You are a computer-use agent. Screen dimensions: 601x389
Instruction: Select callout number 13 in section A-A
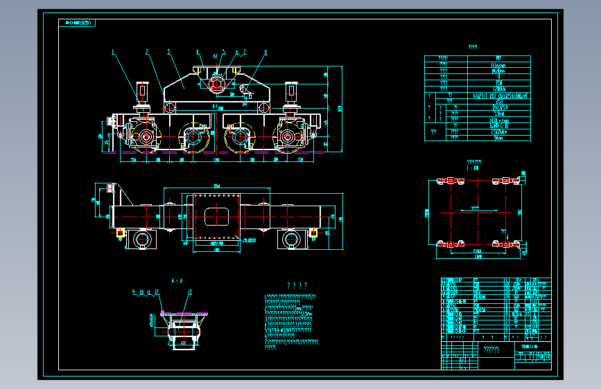point(190,292)
